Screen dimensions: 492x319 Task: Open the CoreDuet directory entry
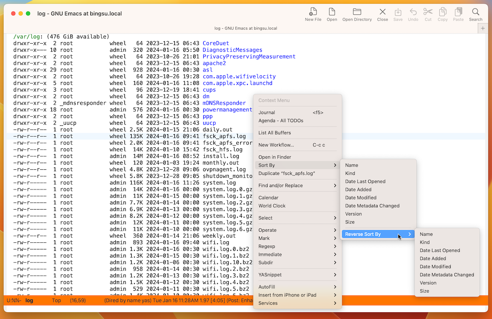click(216, 43)
